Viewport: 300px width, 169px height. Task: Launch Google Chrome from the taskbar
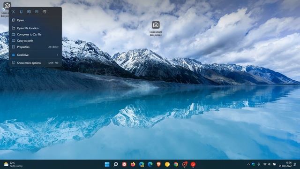[176, 164]
